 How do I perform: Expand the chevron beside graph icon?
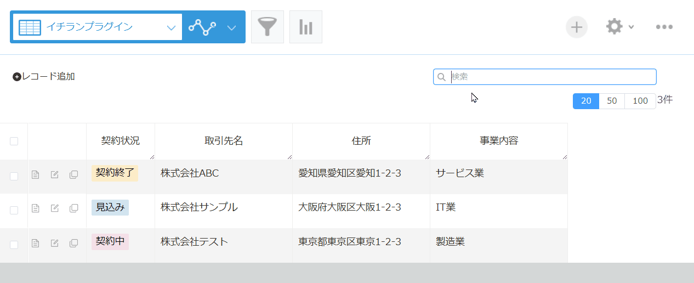[232, 27]
